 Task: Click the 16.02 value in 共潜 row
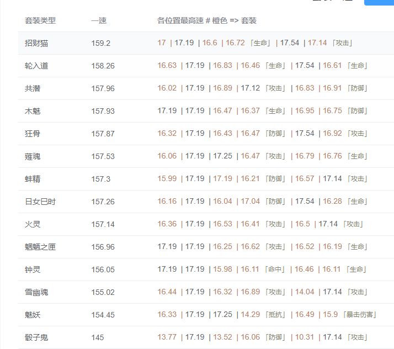(x=167, y=88)
